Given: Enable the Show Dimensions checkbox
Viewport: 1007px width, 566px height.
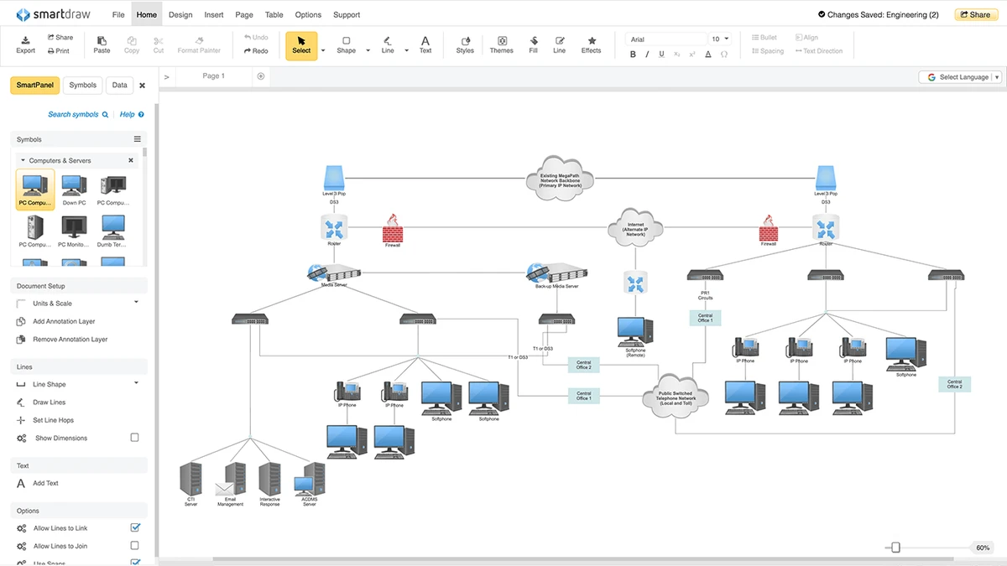Looking at the screenshot, I should pos(135,438).
